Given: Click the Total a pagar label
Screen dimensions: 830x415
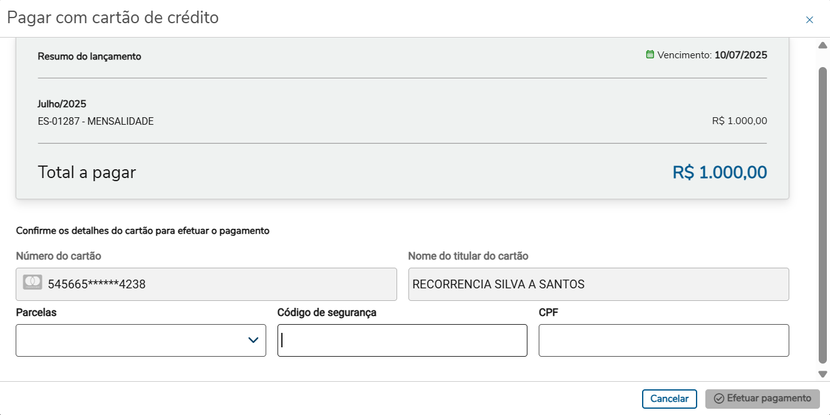Looking at the screenshot, I should point(87,172).
